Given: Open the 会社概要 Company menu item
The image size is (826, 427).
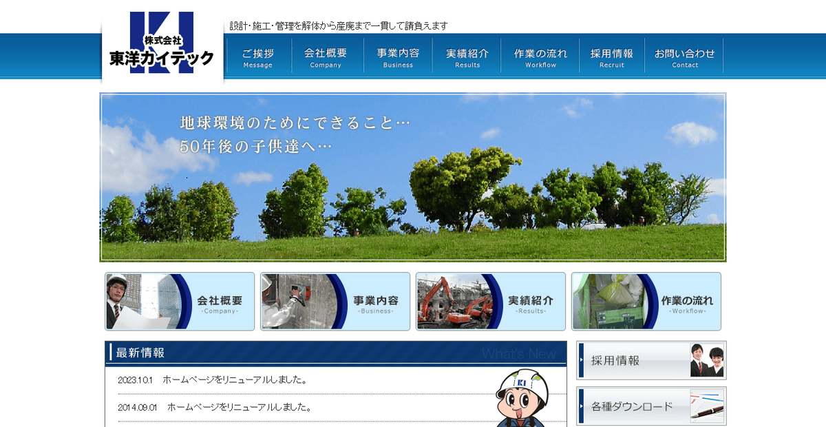Looking at the screenshot, I should (x=326, y=56).
